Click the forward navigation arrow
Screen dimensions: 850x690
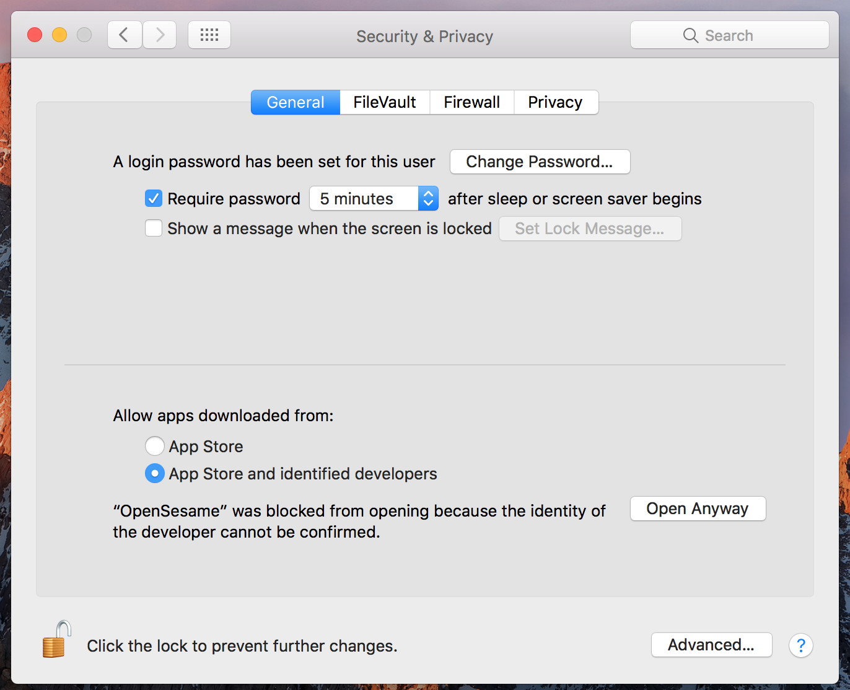pos(159,35)
